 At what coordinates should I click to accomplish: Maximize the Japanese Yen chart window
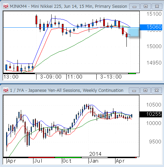click(x=145, y=91)
